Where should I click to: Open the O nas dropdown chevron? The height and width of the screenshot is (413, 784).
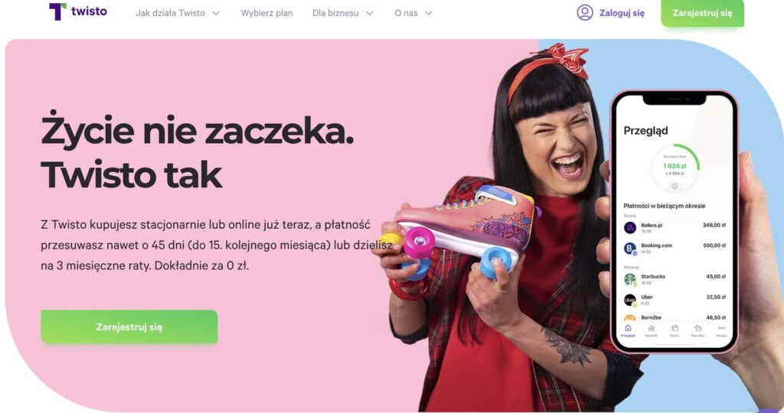coord(429,14)
